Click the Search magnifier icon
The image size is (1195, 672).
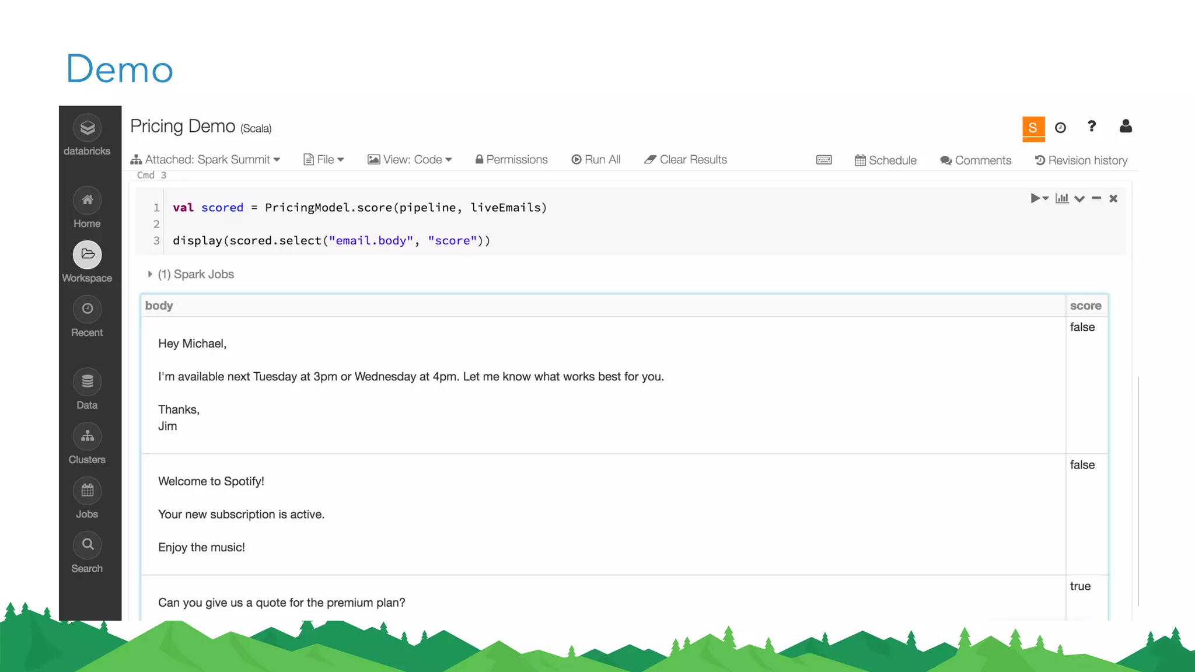pyautogui.click(x=87, y=545)
